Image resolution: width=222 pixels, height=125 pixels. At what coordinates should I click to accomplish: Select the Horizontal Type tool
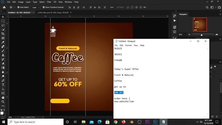pos(3,85)
